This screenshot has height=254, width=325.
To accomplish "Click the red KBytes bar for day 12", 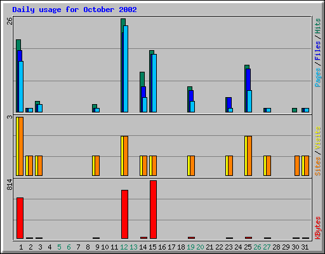I will (x=124, y=214).
